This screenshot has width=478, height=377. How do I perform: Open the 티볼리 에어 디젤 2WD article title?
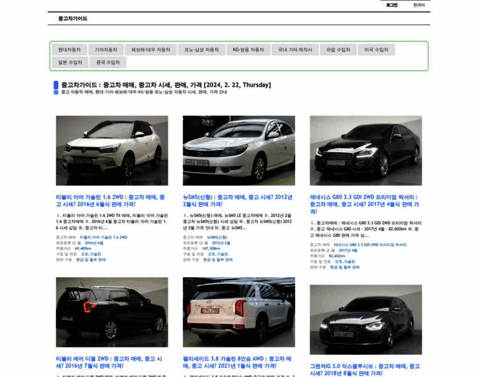tap(109, 363)
